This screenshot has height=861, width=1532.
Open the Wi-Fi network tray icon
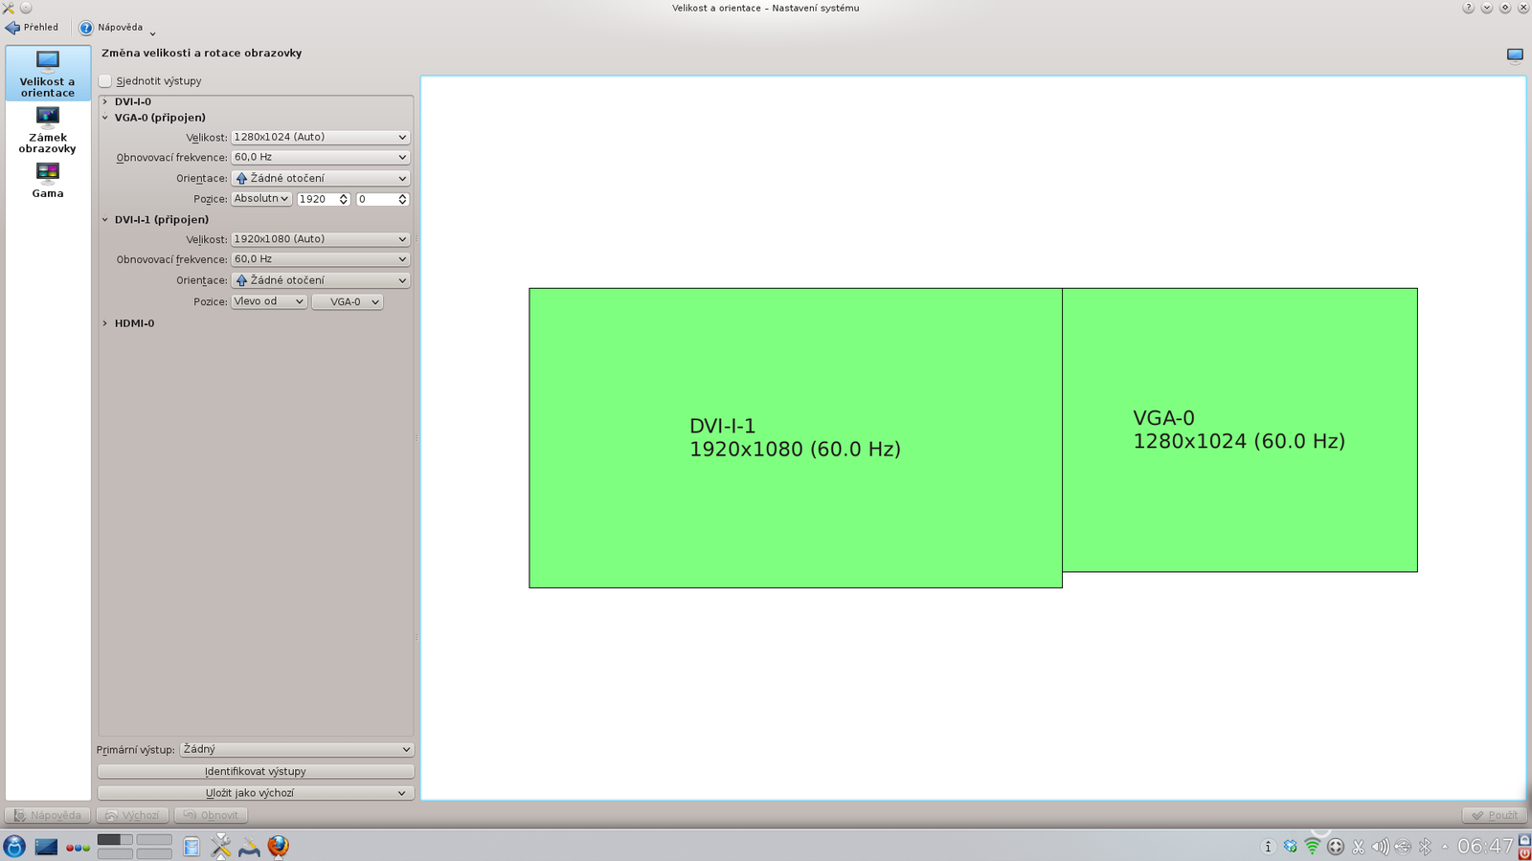(1313, 847)
